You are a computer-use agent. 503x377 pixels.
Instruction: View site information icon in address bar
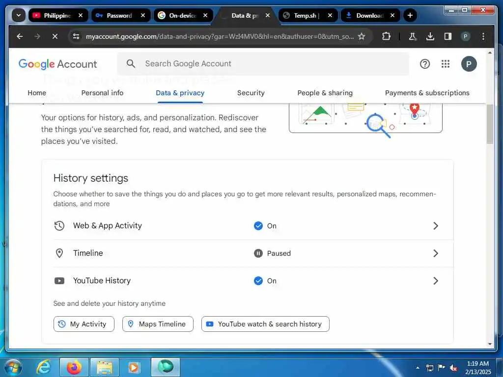tap(76, 36)
